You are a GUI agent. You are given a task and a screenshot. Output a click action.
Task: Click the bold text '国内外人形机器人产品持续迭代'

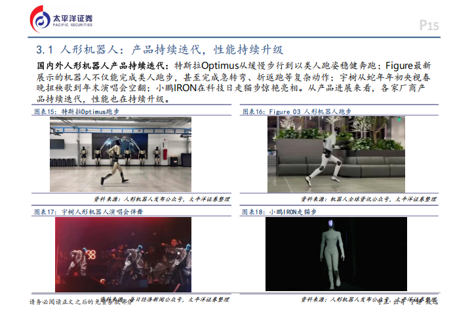coord(101,66)
